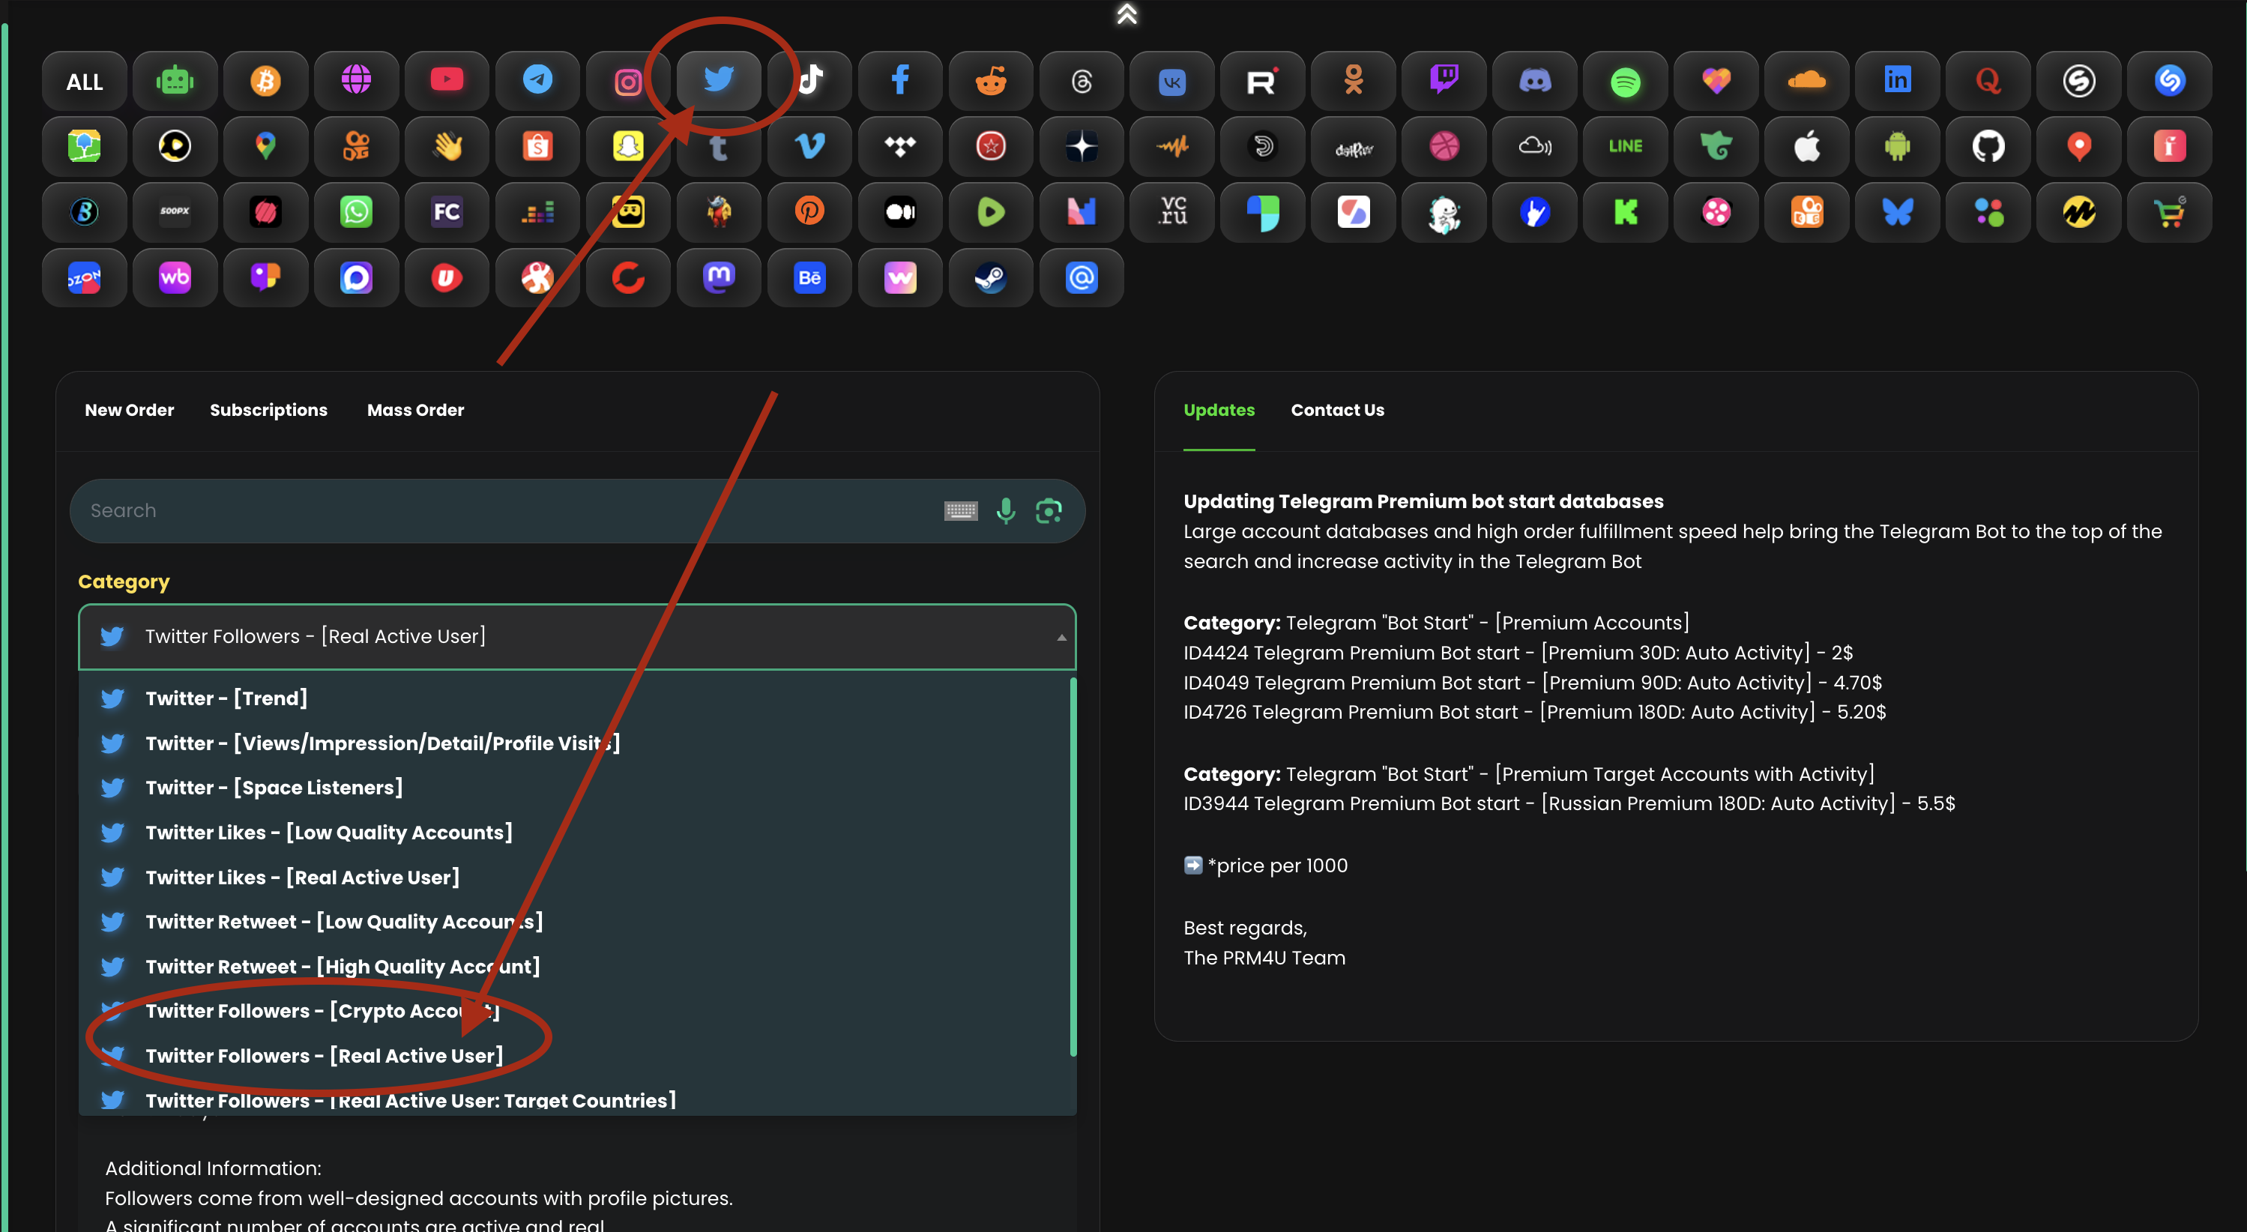Open the Apple service icon
The image size is (2247, 1232).
coord(1809,146)
